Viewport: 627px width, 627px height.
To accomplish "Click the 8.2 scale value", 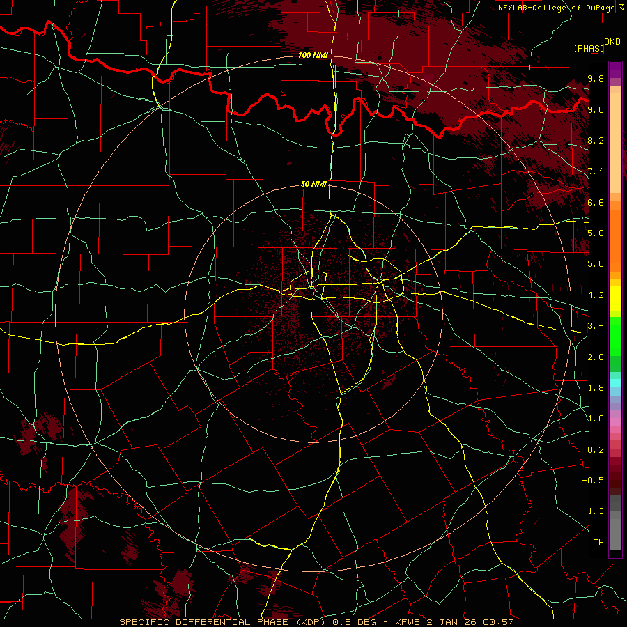I will coord(596,140).
